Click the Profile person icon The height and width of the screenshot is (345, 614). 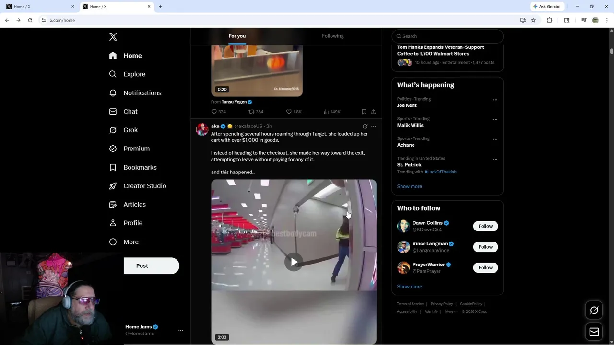click(x=113, y=223)
